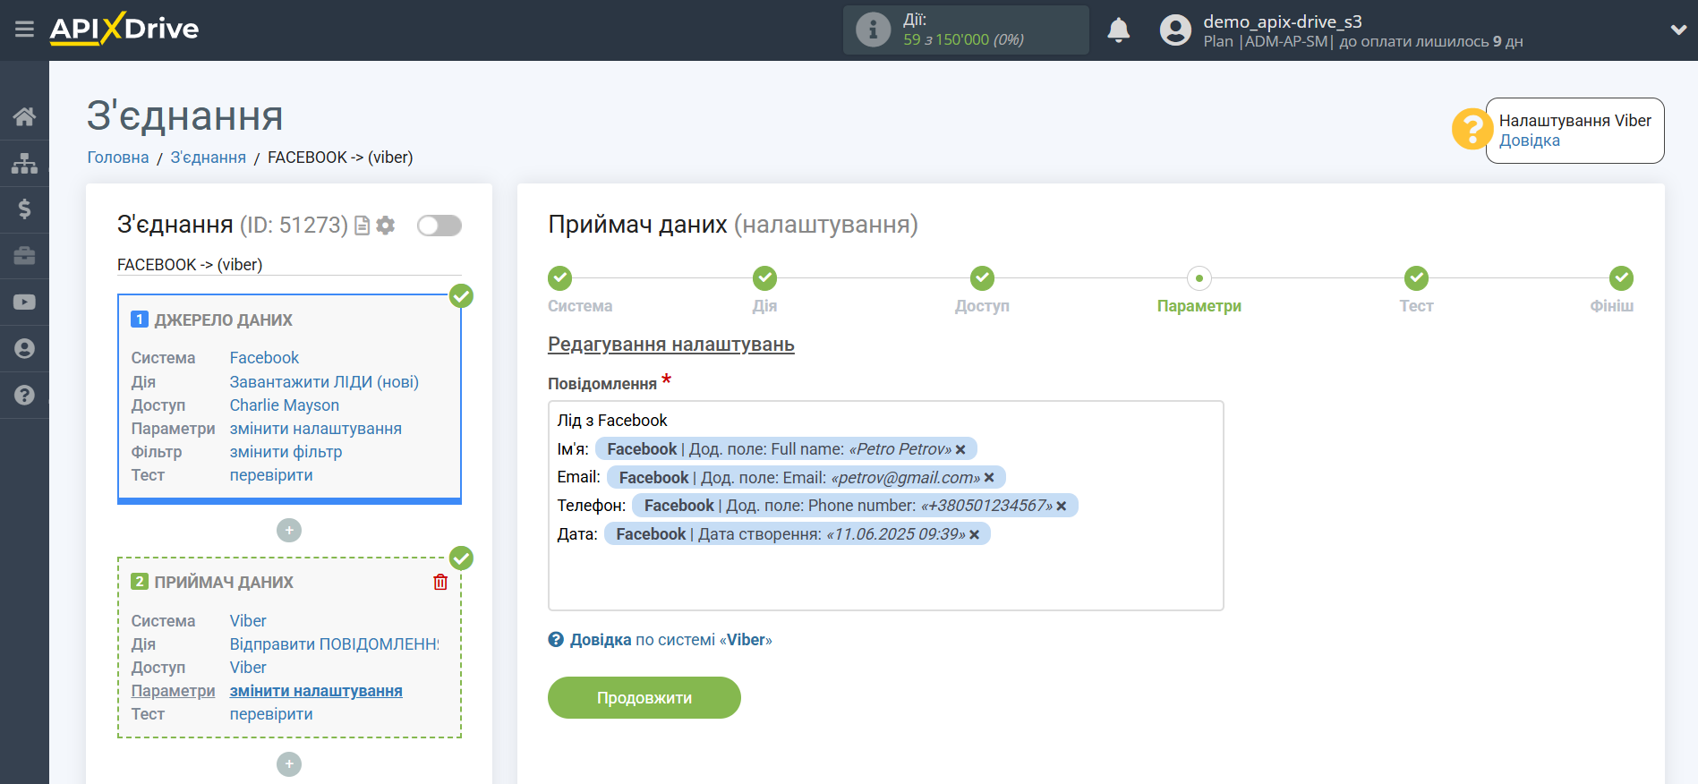Open connections sitemap icon in sidebar

pyautogui.click(x=24, y=163)
